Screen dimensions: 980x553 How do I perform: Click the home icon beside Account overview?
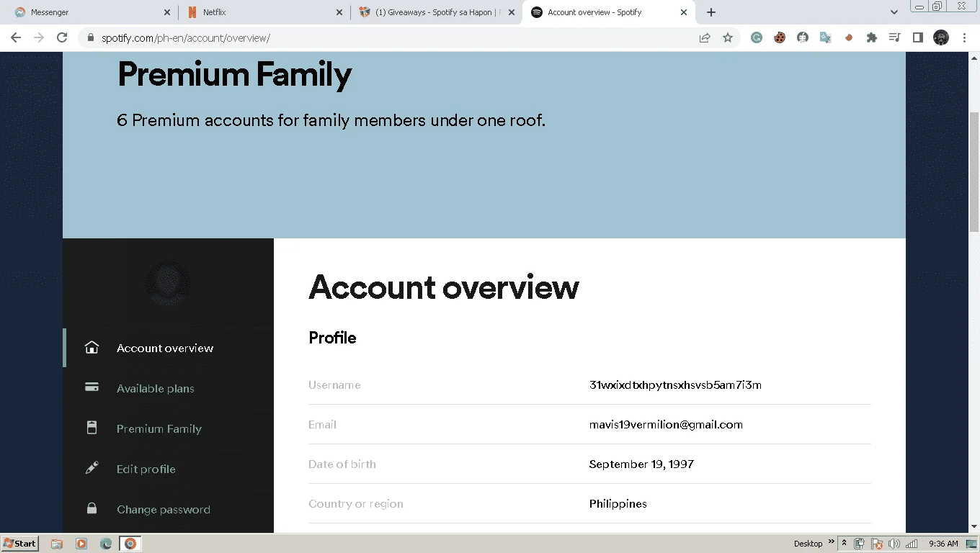point(92,348)
